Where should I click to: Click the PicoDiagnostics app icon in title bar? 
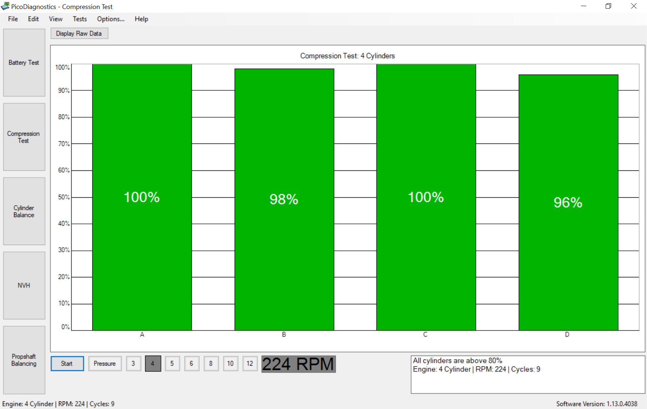click(x=5, y=6)
